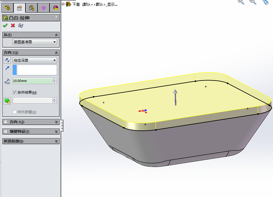273x197 pixels.
Task: Click the direction of extrusion arrow icon
Action: pos(7,68)
